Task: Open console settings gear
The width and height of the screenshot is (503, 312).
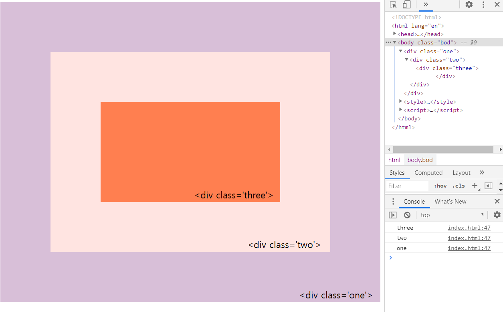Action: click(x=497, y=215)
